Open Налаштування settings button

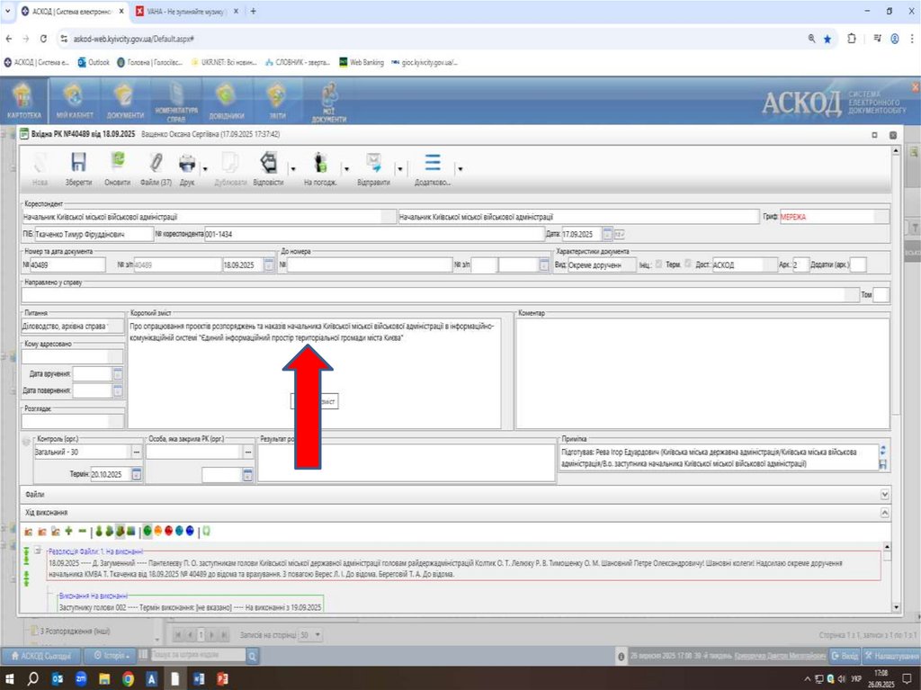pos(891,655)
